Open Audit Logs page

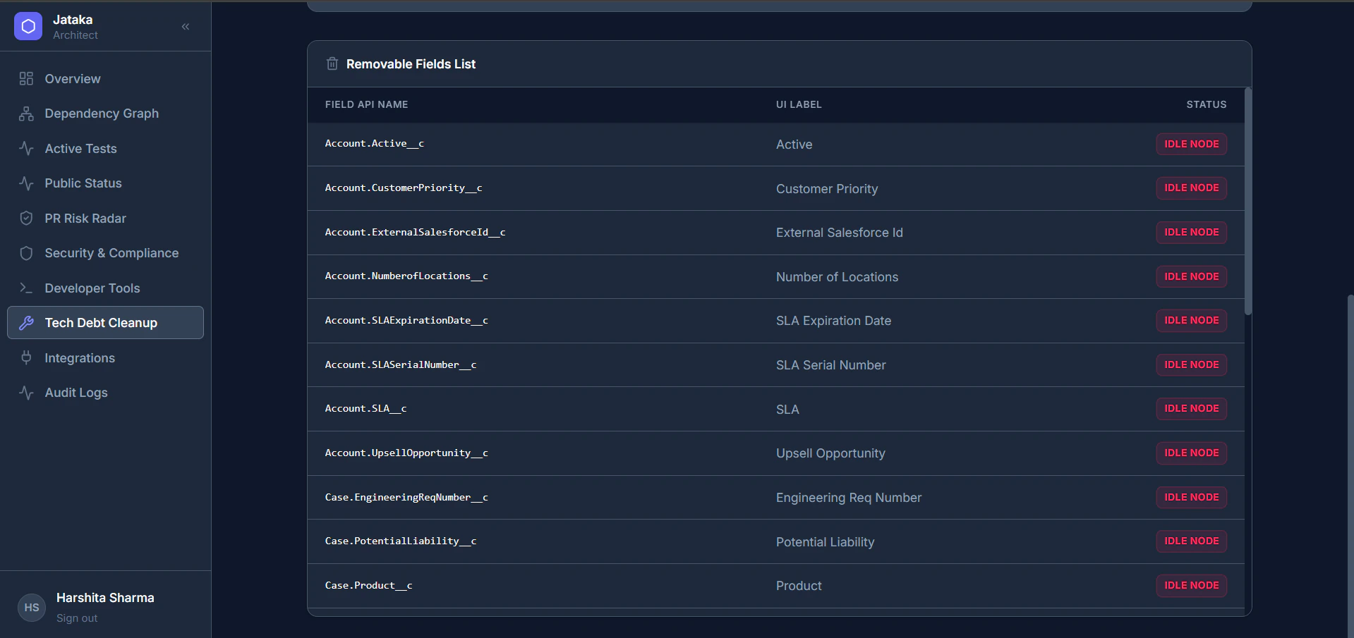[x=105, y=393]
